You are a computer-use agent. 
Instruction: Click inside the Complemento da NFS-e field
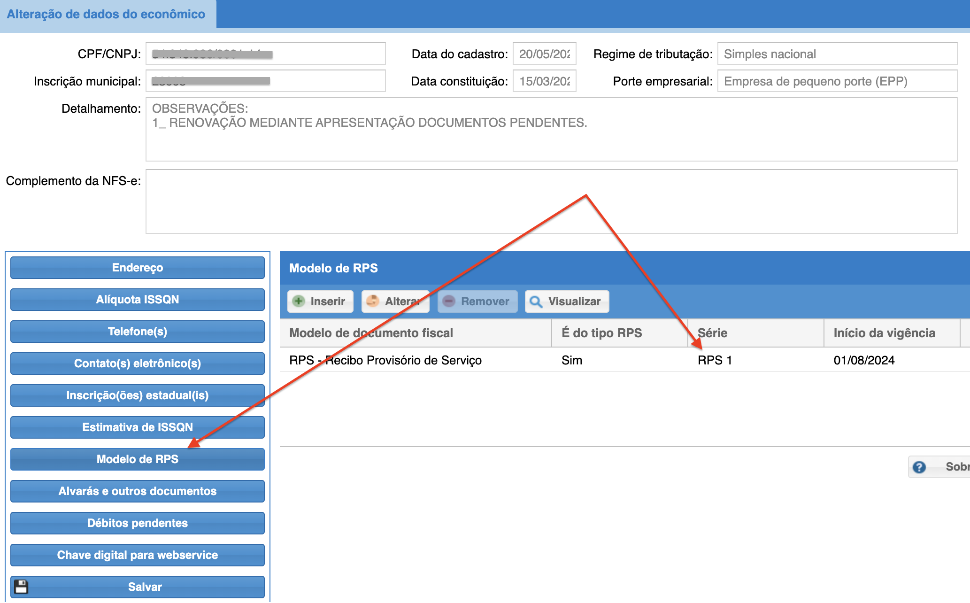[551, 201]
